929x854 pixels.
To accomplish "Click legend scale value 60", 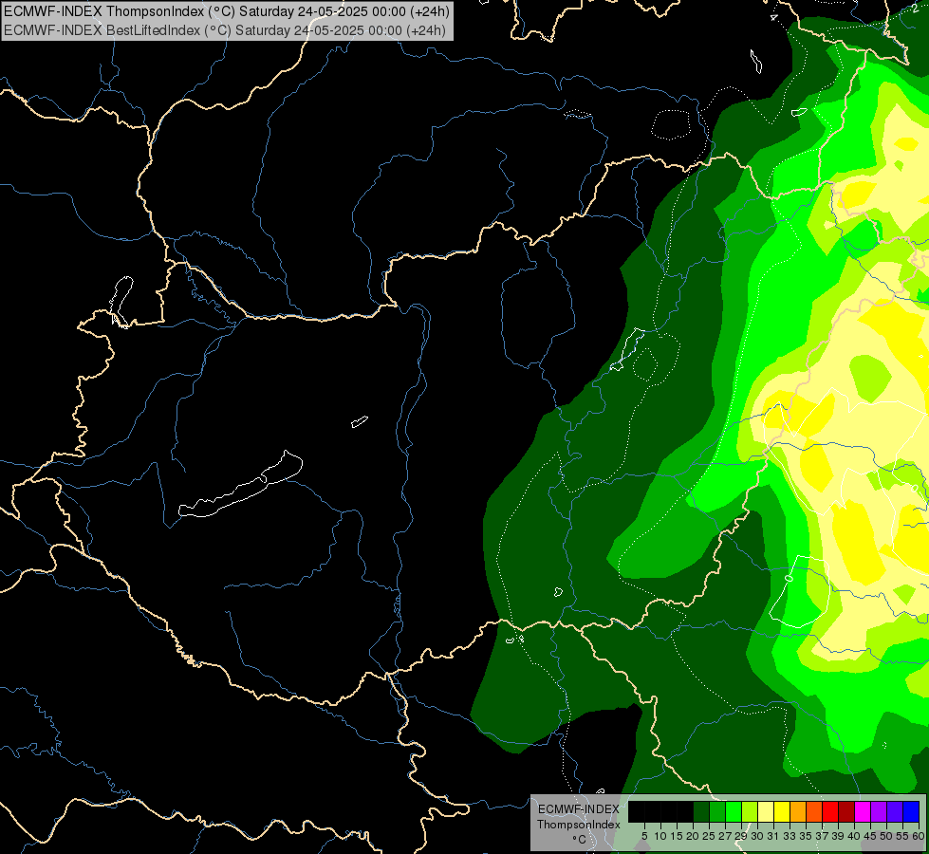I will [x=919, y=836].
